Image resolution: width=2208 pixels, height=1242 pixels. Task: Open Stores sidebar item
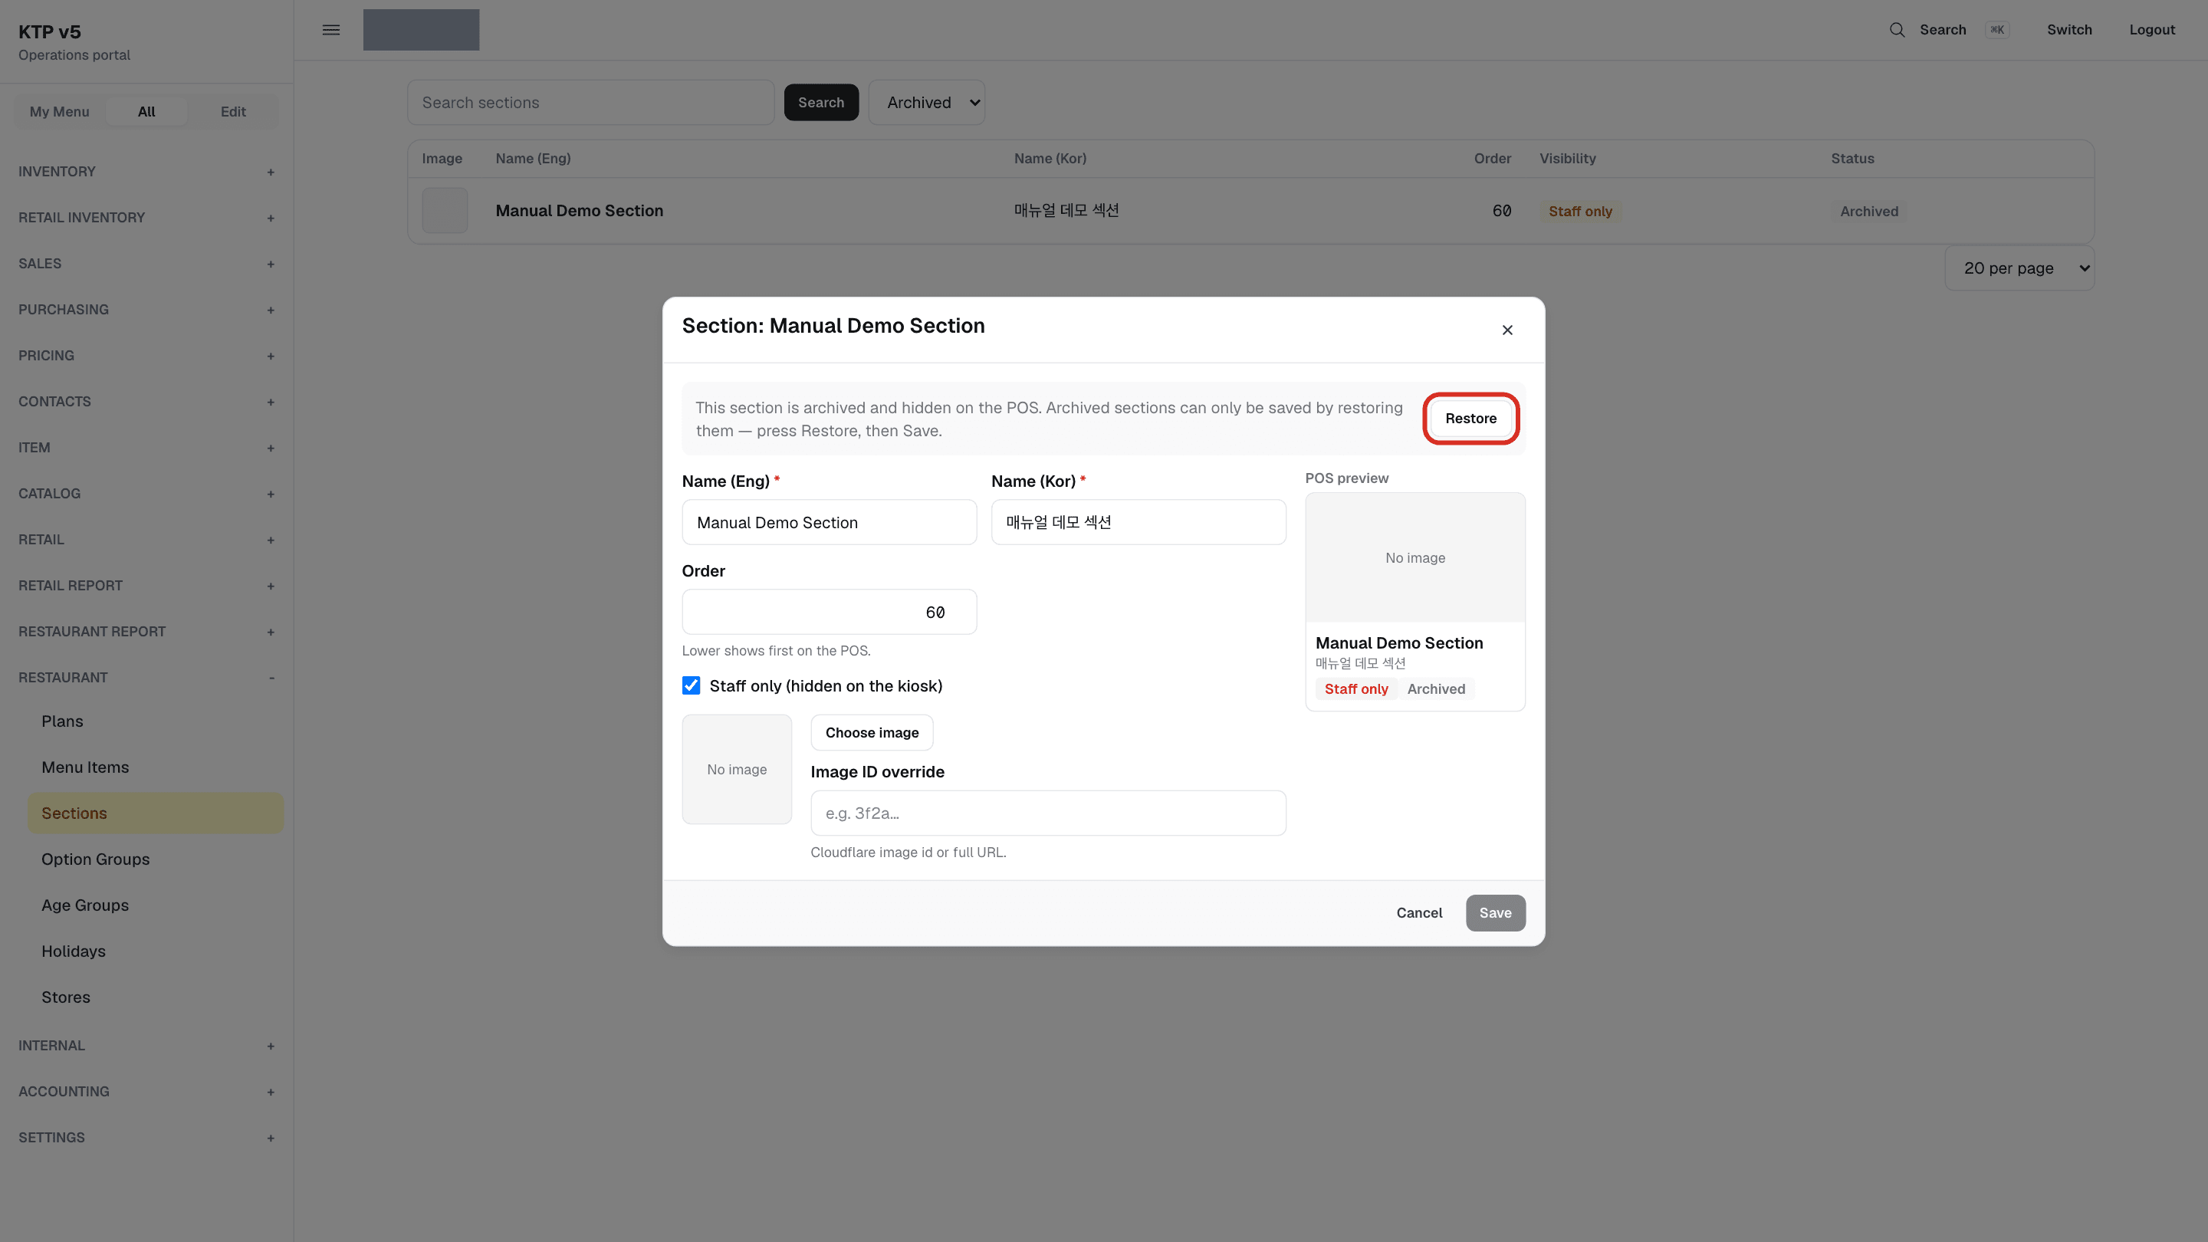(x=155, y=997)
